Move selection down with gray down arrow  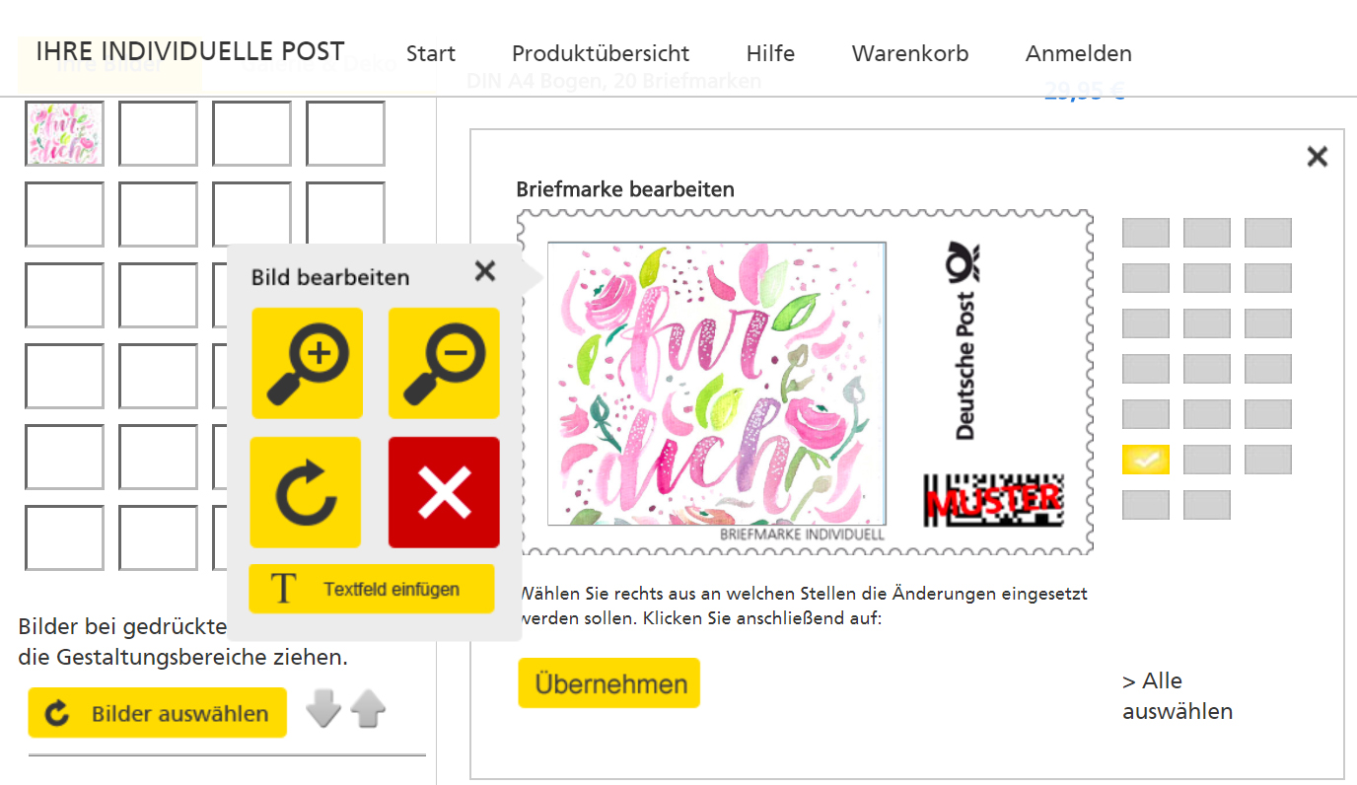pos(323,709)
